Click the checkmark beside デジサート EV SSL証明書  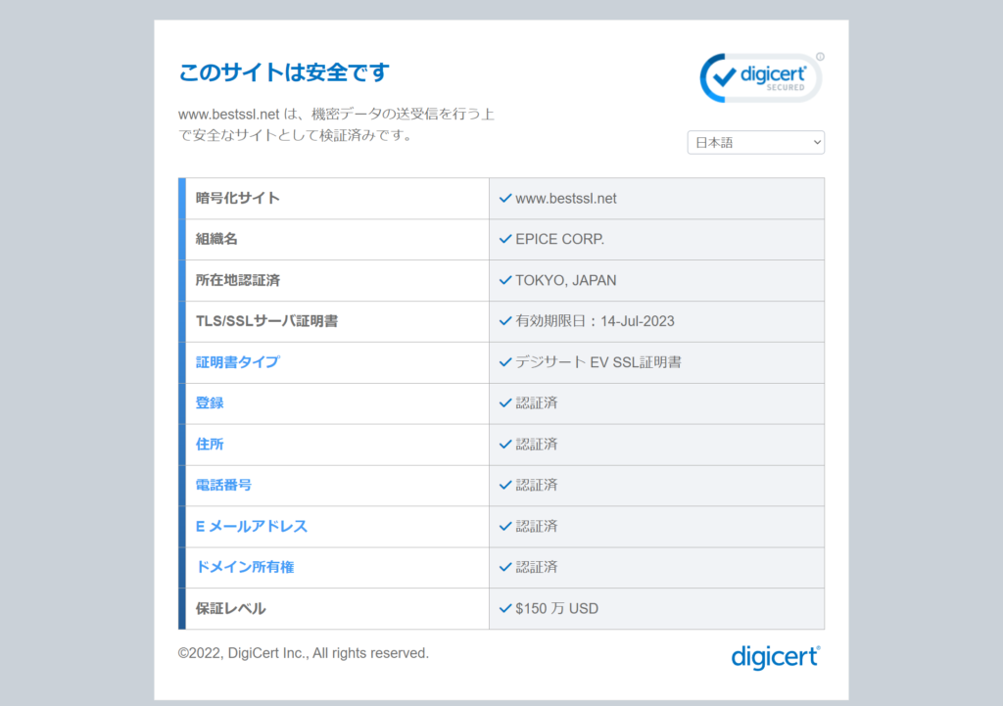click(503, 362)
